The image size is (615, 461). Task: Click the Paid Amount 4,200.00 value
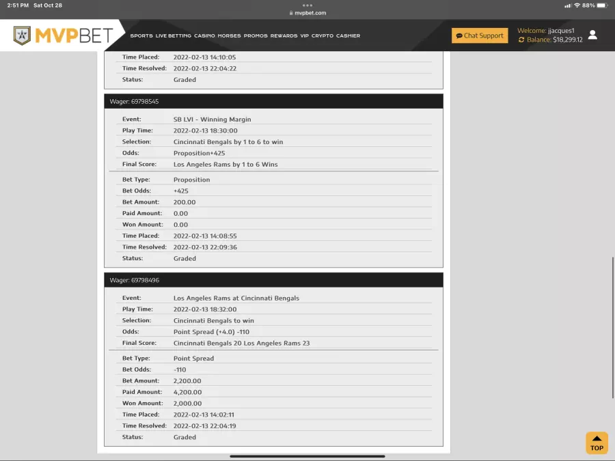pyautogui.click(x=187, y=392)
